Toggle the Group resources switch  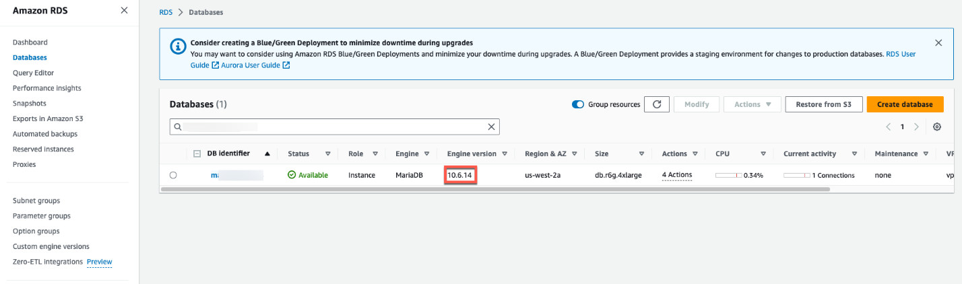pos(578,104)
